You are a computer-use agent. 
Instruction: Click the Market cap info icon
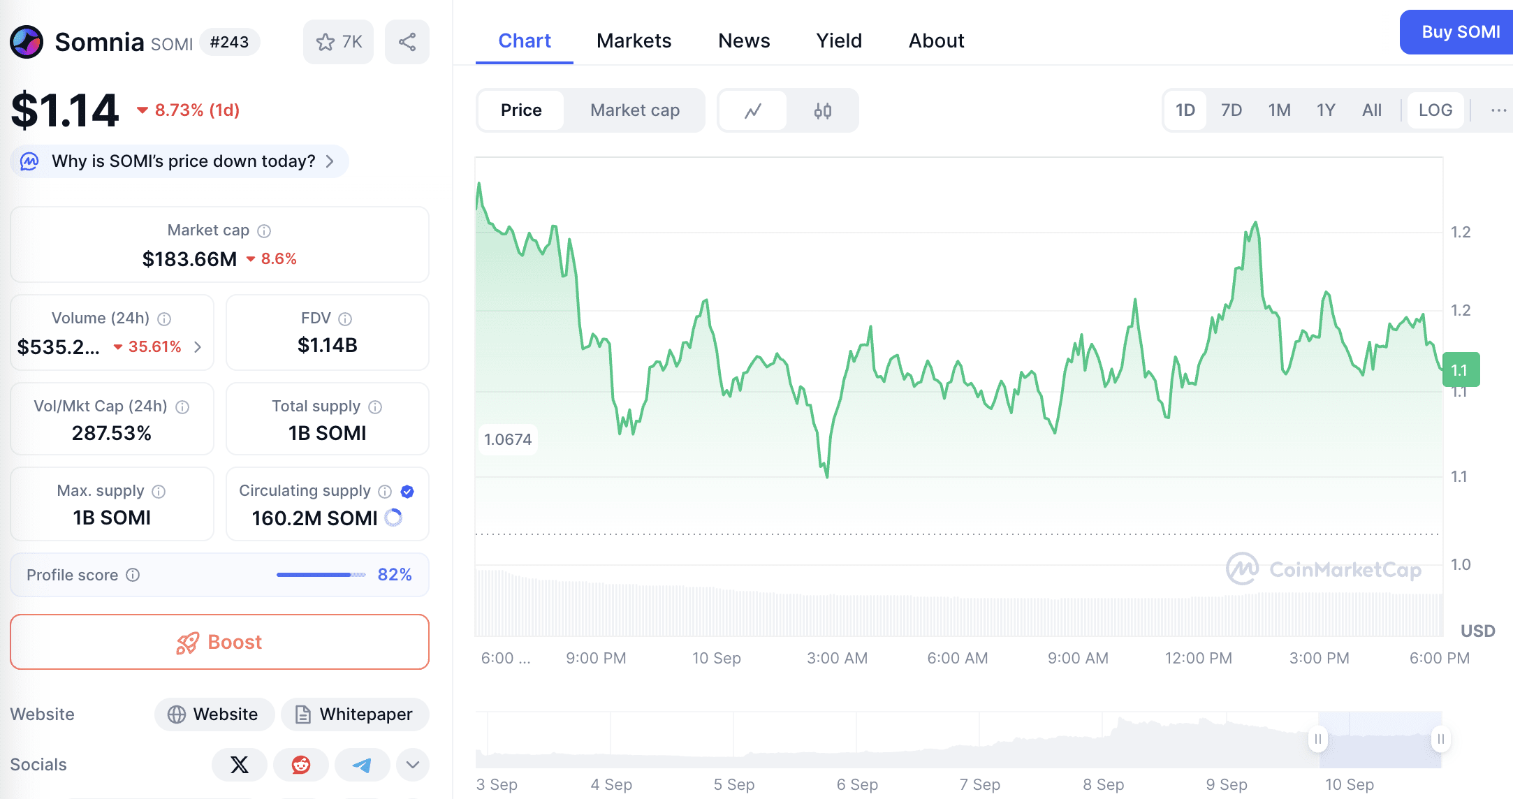tap(264, 230)
